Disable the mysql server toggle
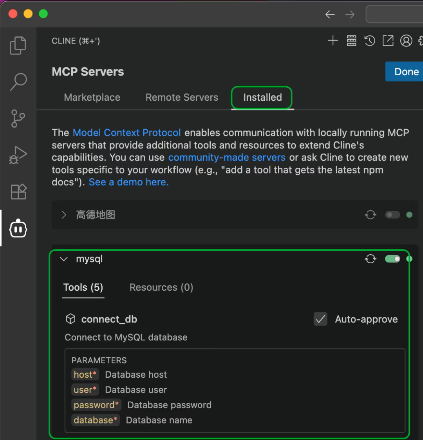The image size is (423, 440). click(392, 259)
